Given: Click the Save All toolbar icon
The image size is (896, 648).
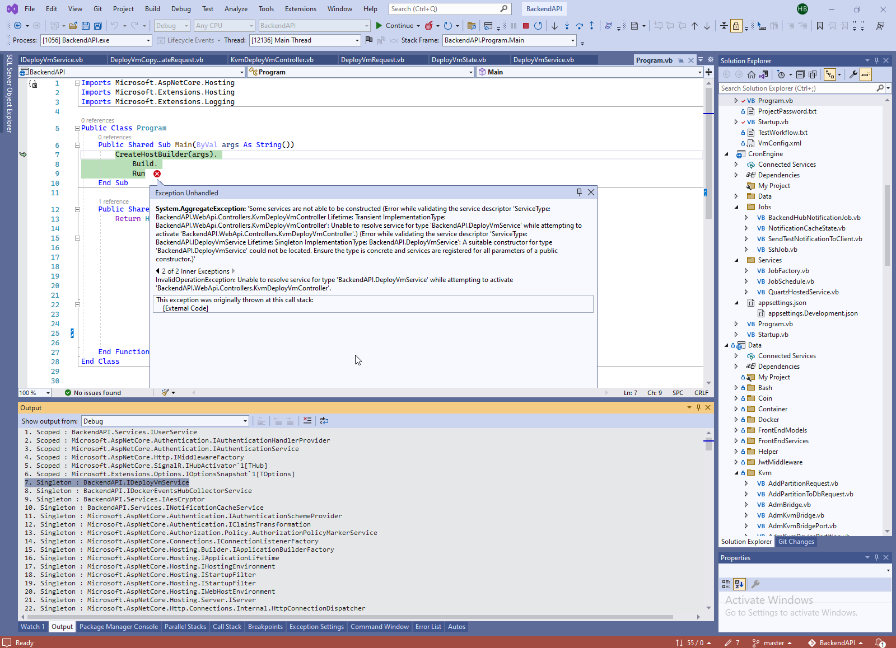Looking at the screenshot, I should click(98, 26).
